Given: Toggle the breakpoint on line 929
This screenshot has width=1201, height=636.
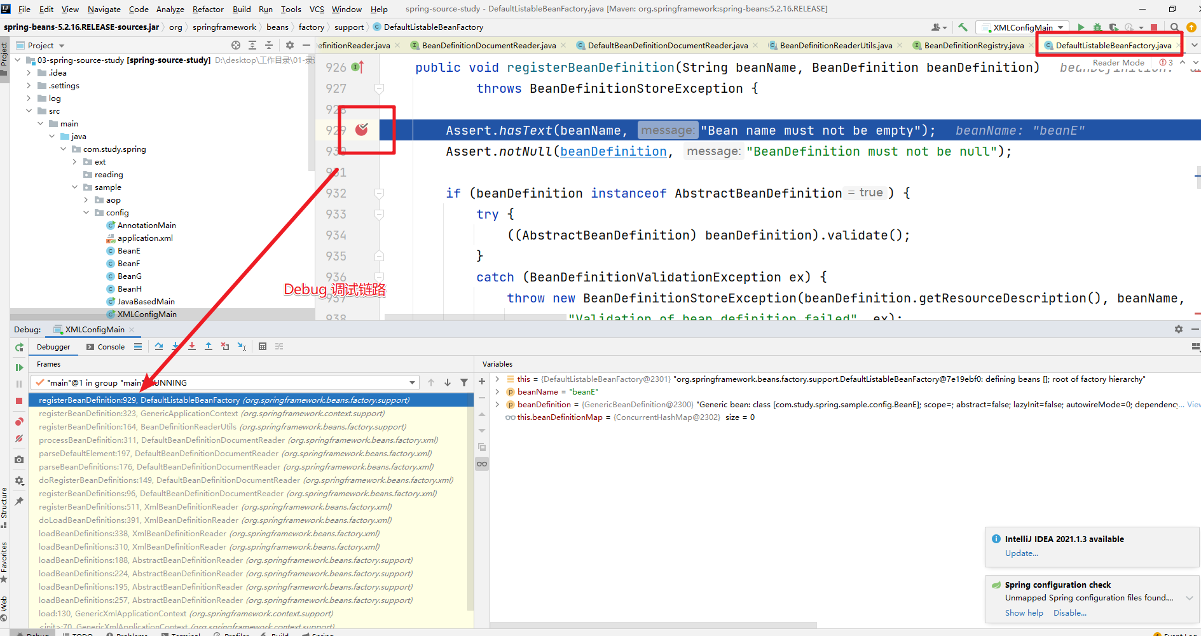Looking at the screenshot, I should [362, 130].
